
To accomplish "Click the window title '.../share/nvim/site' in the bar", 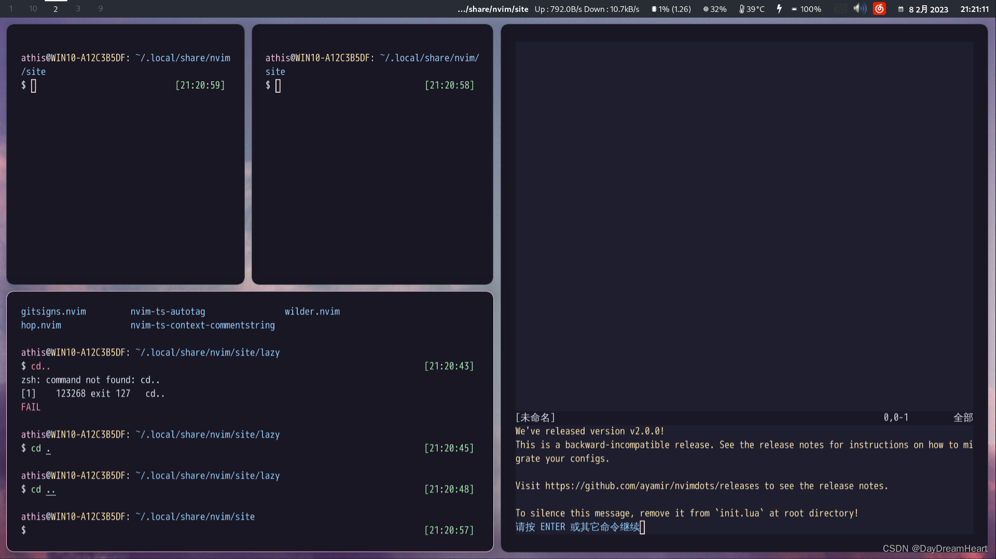I will 493,9.
